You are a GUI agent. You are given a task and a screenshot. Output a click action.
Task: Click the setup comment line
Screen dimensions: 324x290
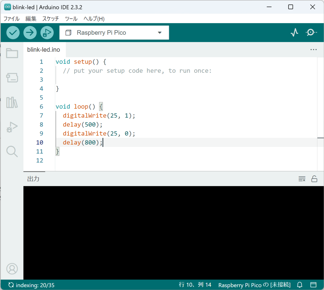pos(137,71)
